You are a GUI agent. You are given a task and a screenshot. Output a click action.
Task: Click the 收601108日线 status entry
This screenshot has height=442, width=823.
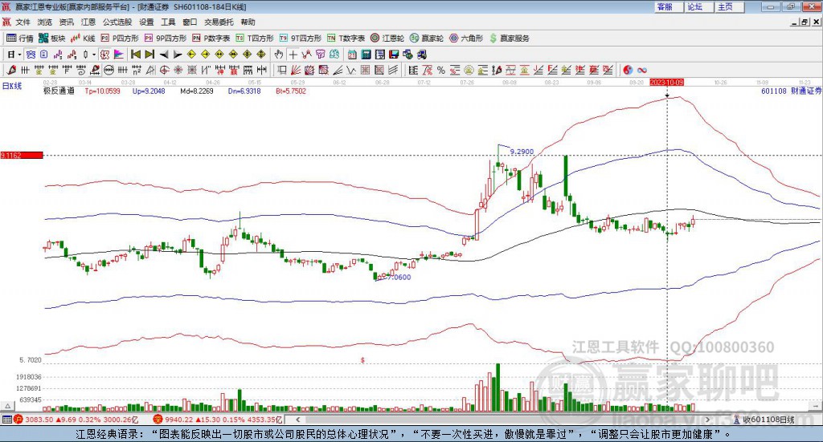coord(764,420)
